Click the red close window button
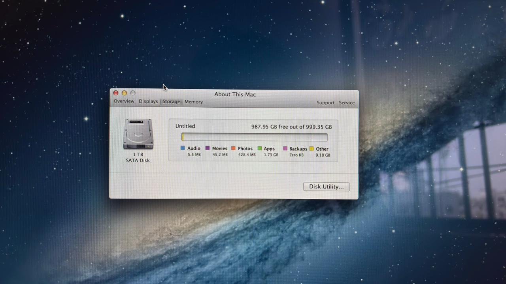Viewport: 506px width, 284px height. tap(115, 93)
